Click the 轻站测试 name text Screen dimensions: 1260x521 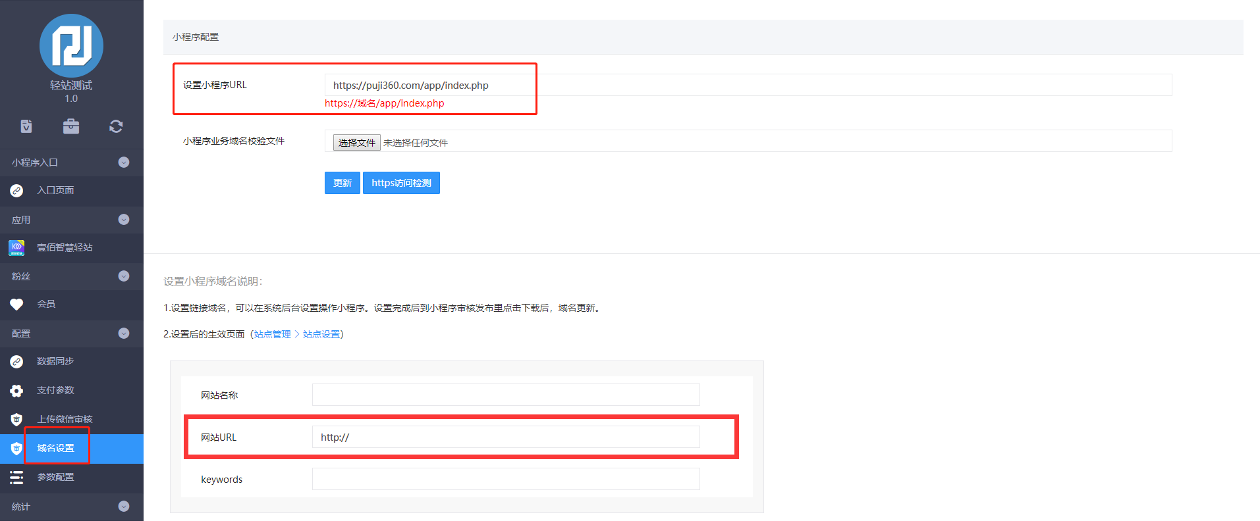71,86
